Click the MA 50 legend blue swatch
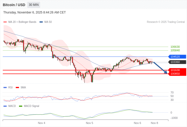Viewport: 187px width, 127px height. point(41,22)
